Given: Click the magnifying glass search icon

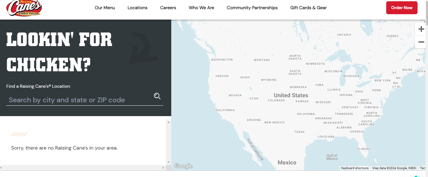Looking at the screenshot, I should [157, 96].
